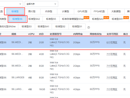Choose the 计算型 tab
The height and width of the screenshot is (98, 130).
[65, 11]
